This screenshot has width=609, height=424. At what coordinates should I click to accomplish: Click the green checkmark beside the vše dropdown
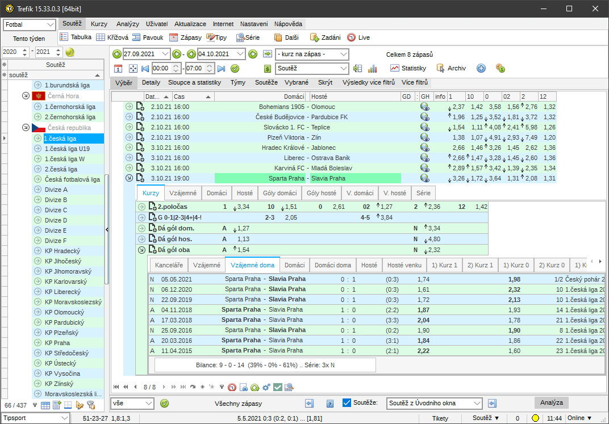click(x=164, y=404)
